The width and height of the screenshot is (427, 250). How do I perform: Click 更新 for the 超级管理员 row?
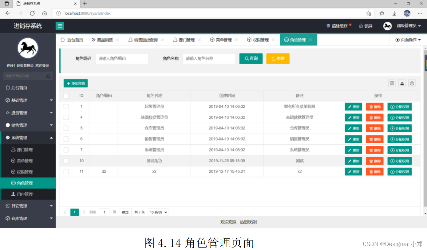353,107
